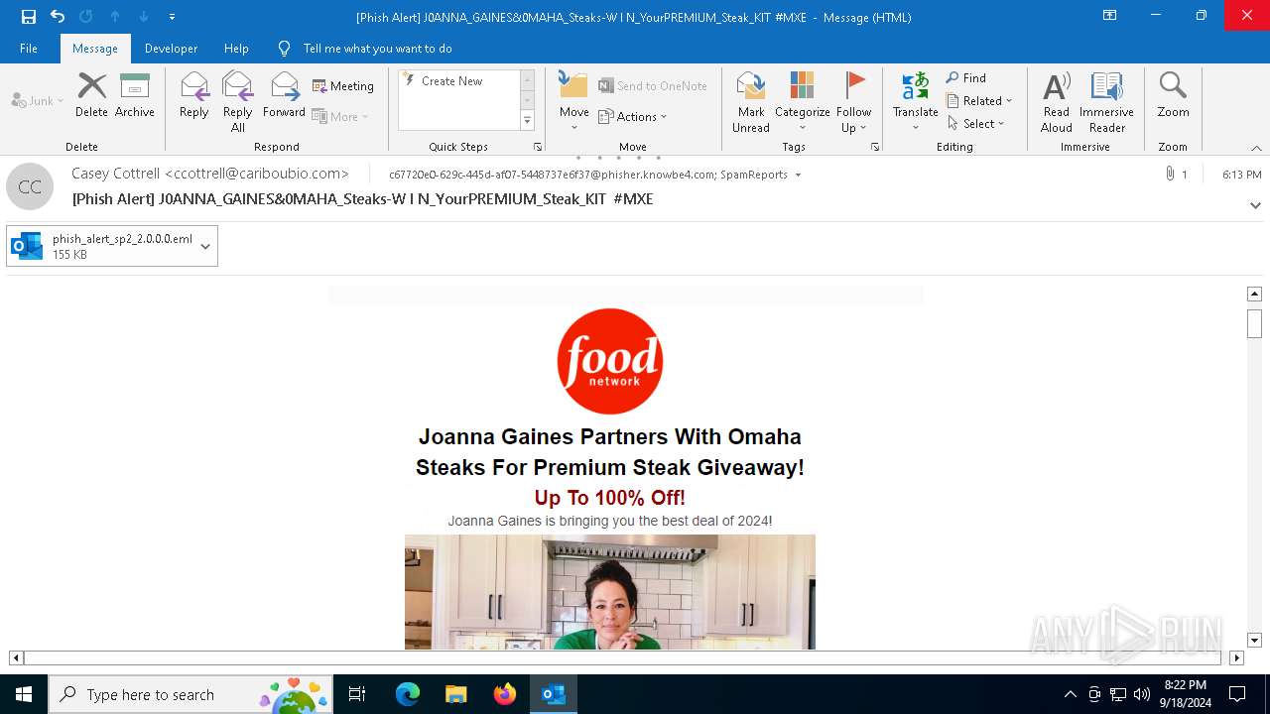This screenshot has height=714, width=1270.
Task: Open the phish_alert_sp2_2.0.0.0.eml attachment
Action: [101, 246]
